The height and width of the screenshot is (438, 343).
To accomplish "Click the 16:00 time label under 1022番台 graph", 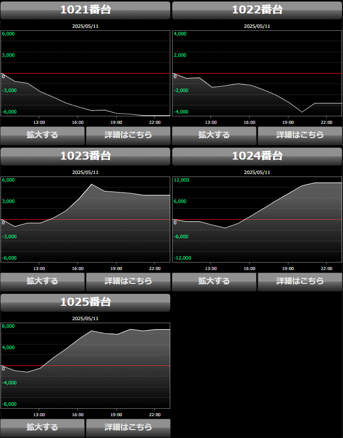I will point(249,122).
